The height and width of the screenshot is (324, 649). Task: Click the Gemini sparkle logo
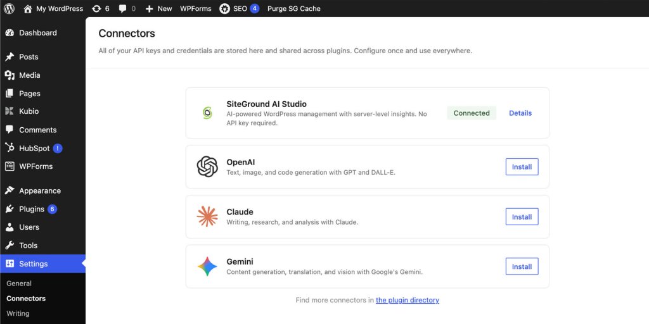pos(207,266)
